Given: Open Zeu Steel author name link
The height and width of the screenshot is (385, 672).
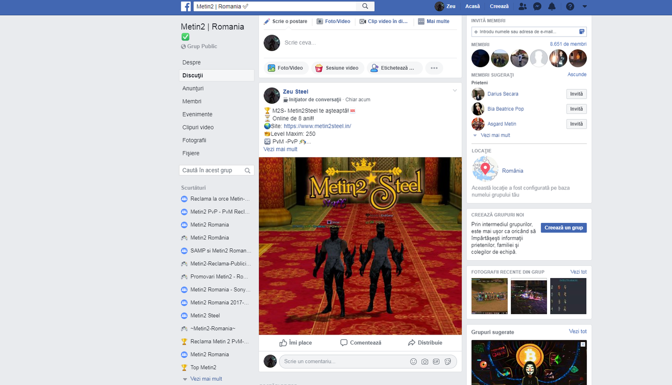Looking at the screenshot, I should click(296, 92).
